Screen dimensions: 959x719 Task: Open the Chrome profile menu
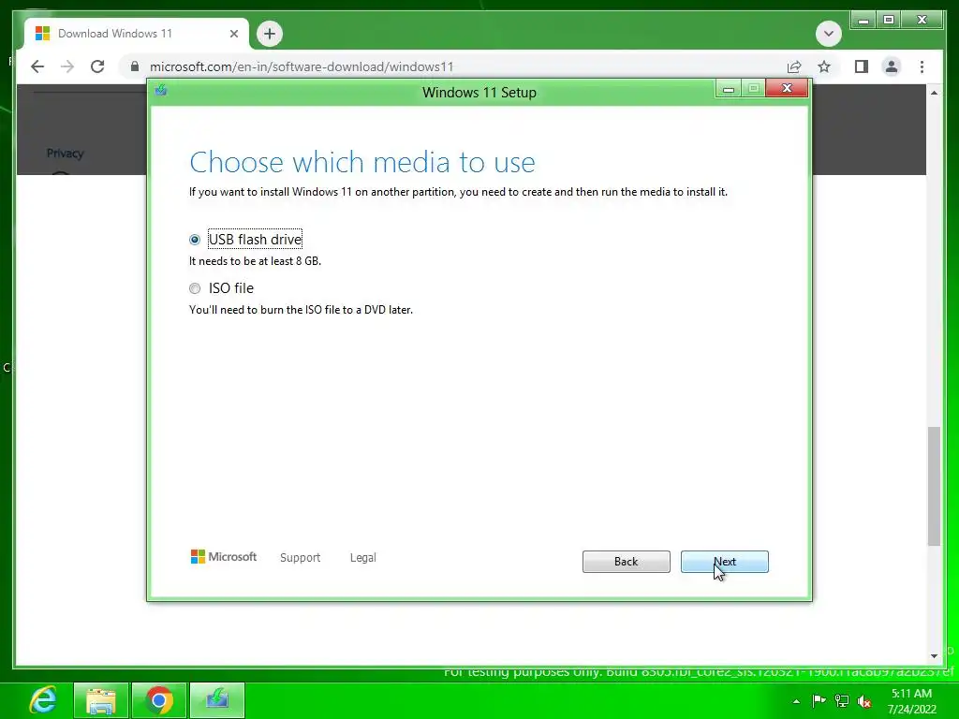point(892,66)
